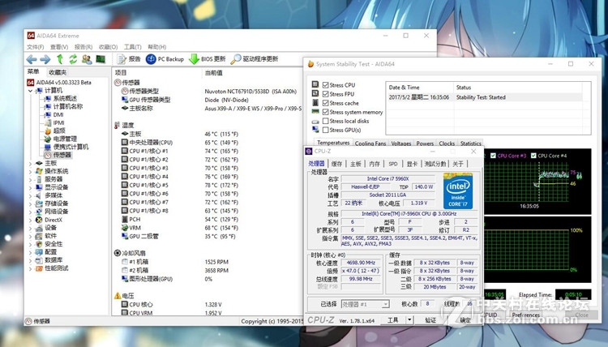Enable Stress local disks checkbox

point(325,121)
